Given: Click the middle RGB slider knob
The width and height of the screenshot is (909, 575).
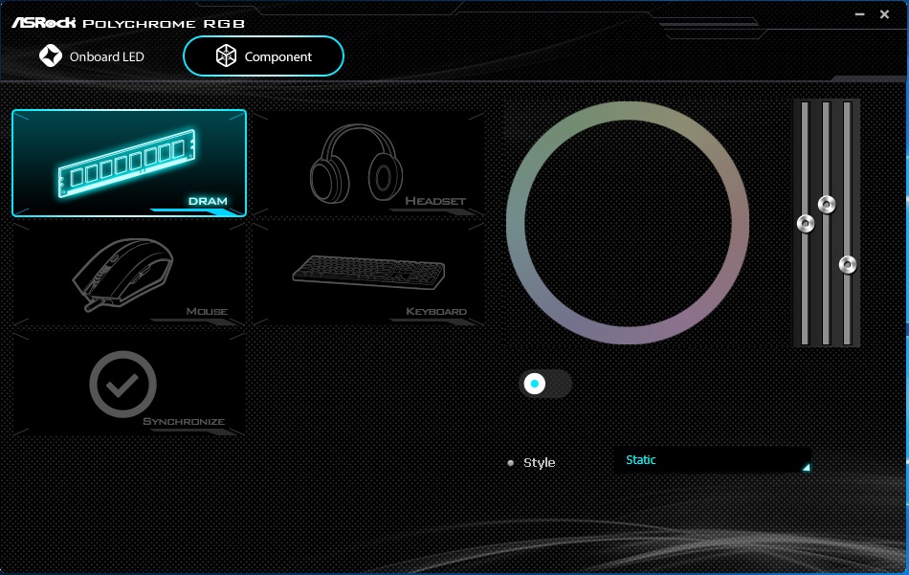Looking at the screenshot, I should tap(826, 204).
